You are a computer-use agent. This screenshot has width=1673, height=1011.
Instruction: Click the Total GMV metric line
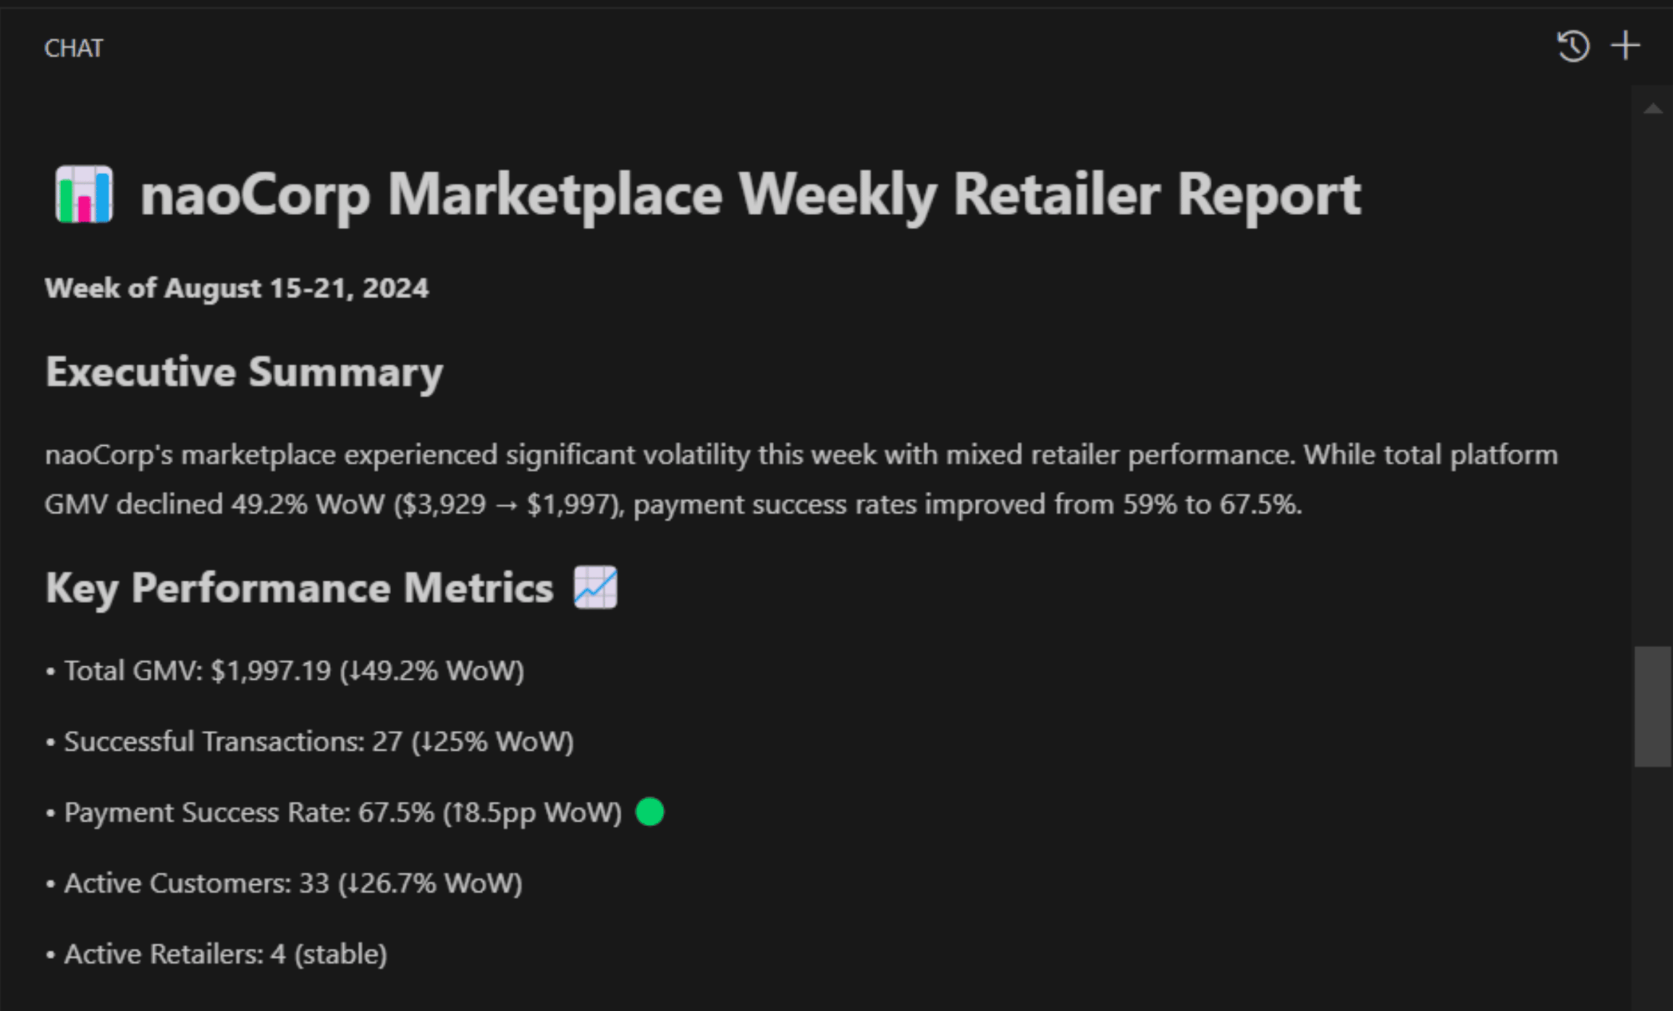tap(293, 670)
